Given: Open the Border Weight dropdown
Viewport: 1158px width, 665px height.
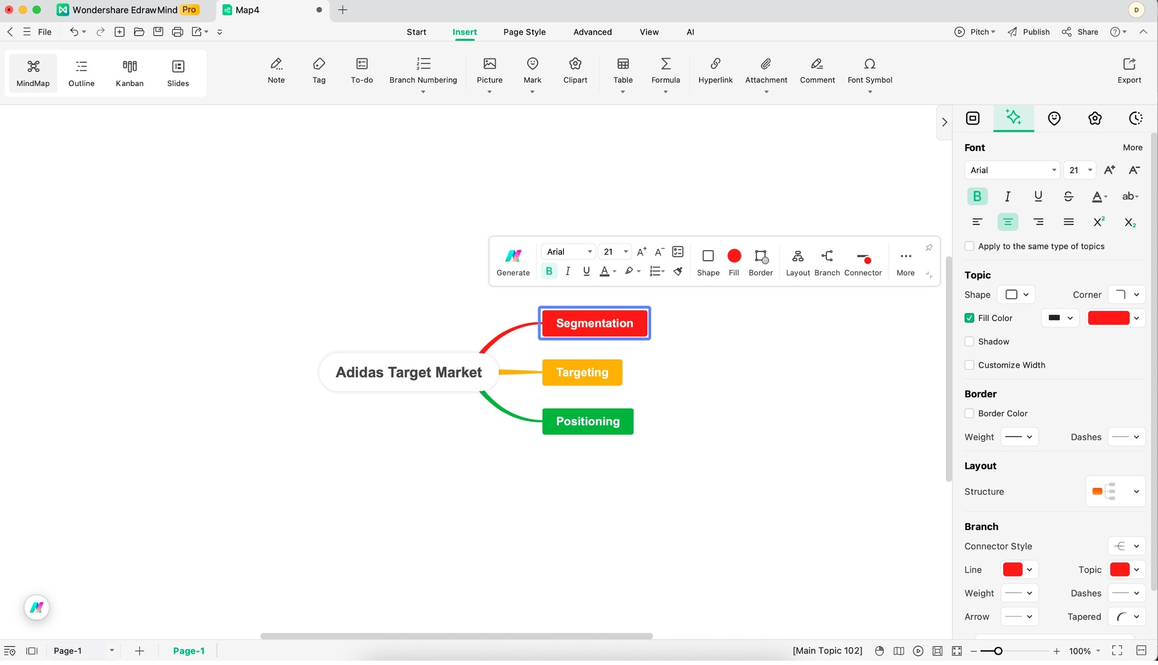Looking at the screenshot, I should [1019, 437].
